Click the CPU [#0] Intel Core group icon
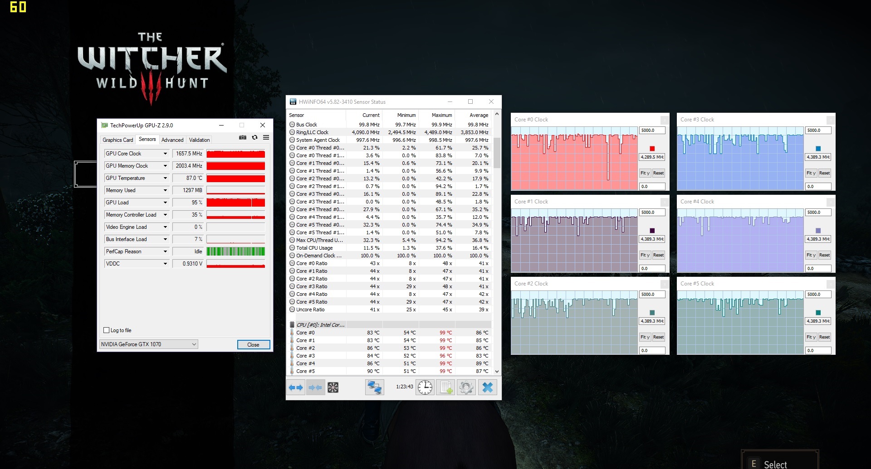 point(292,325)
